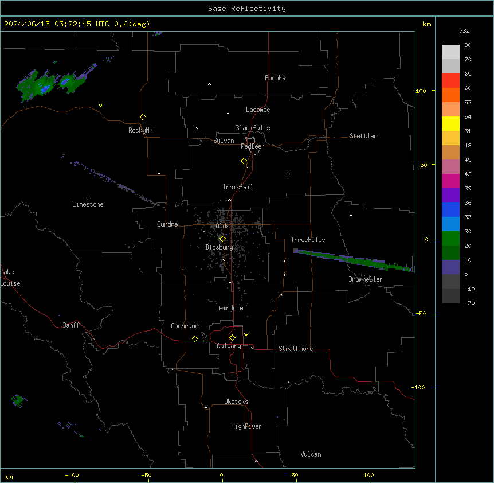Click the asterisk marker above Limestone label
Viewport: 494px width, 483px height.
[x=88, y=198]
